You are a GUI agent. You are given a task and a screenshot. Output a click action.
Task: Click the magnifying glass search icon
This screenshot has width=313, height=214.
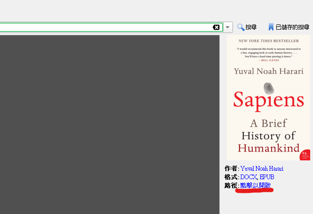coord(241,27)
